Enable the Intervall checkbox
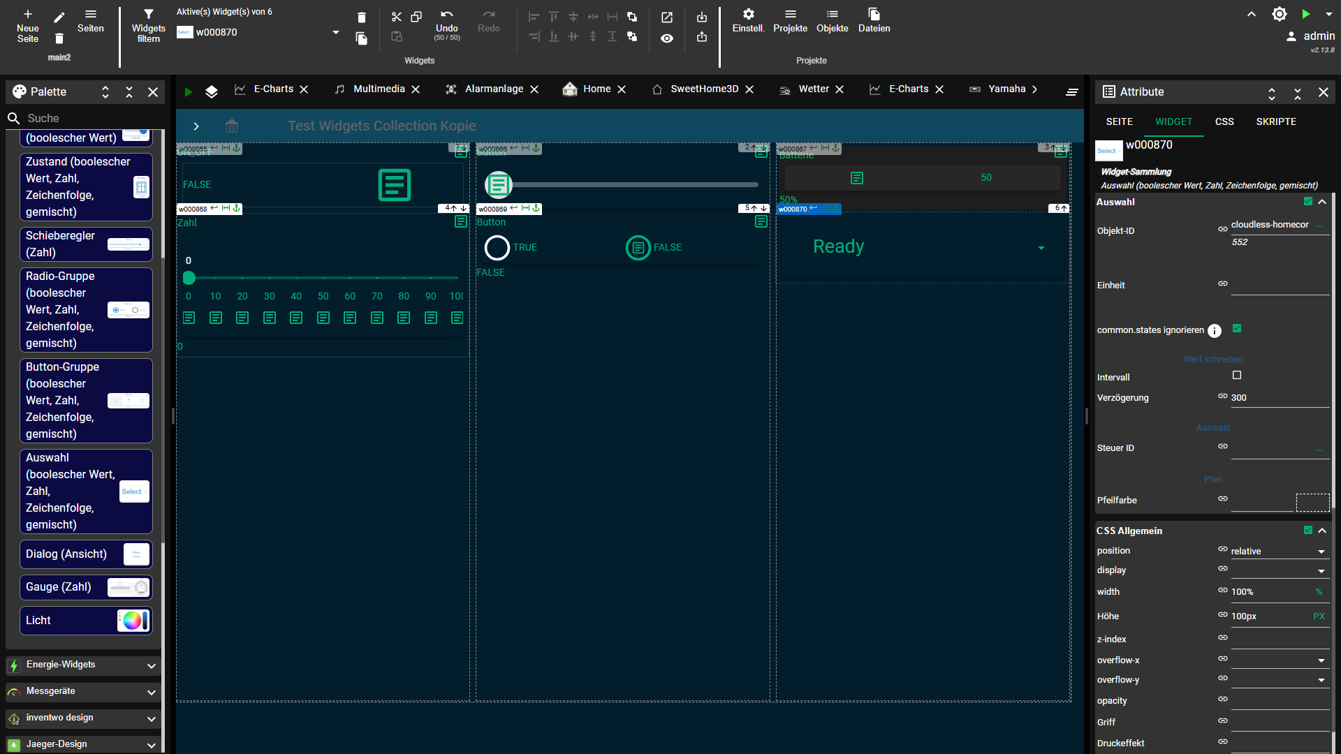1341x754 pixels. click(1237, 375)
